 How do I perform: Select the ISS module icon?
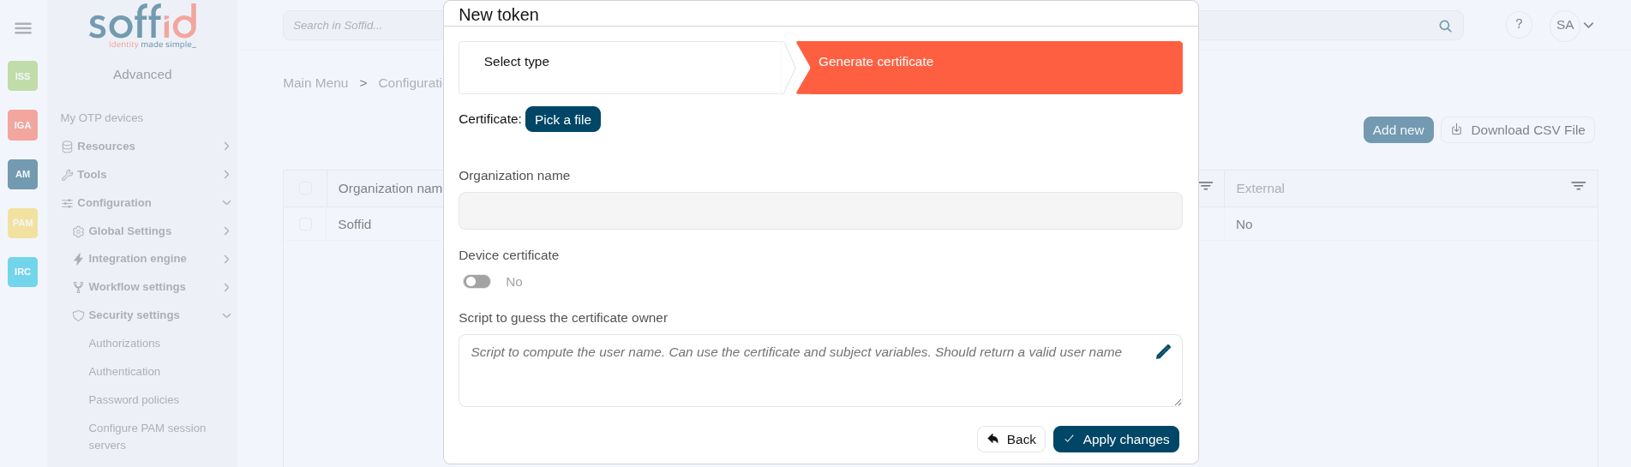point(23,76)
